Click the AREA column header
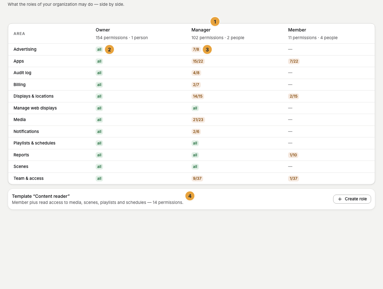Viewport: 383px width, 289px height. click(19, 34)
